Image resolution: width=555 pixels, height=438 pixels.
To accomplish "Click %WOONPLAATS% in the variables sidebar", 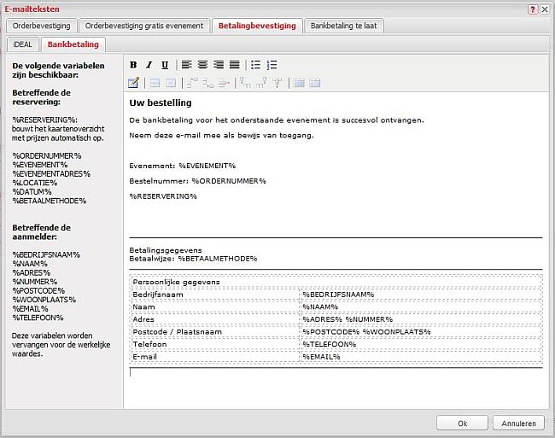I will pyautogui.click(x=44, y=300).
